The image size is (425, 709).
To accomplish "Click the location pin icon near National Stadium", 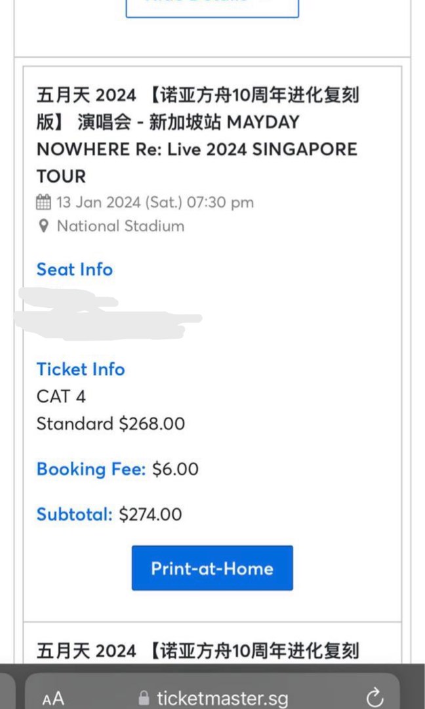I will pos(43,226).
